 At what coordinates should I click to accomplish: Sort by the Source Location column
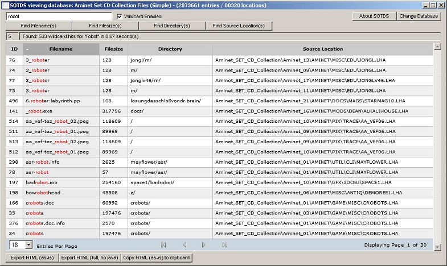click(x=323, y=49)
